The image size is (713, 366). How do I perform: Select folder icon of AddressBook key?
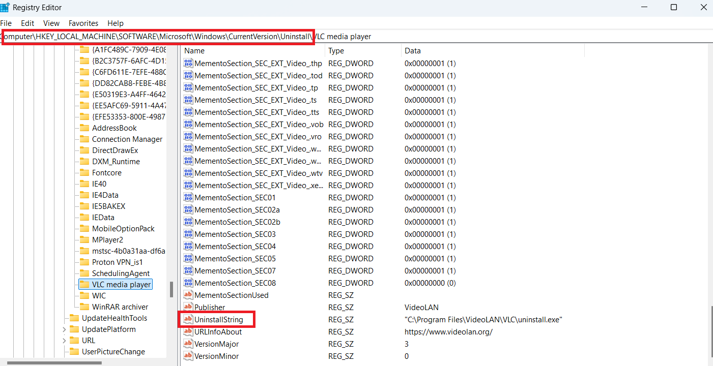click(x=84, y=128)
